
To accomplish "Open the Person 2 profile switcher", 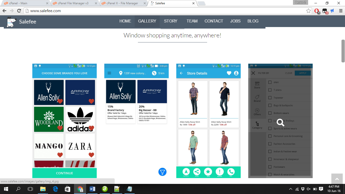I will 300,2.
